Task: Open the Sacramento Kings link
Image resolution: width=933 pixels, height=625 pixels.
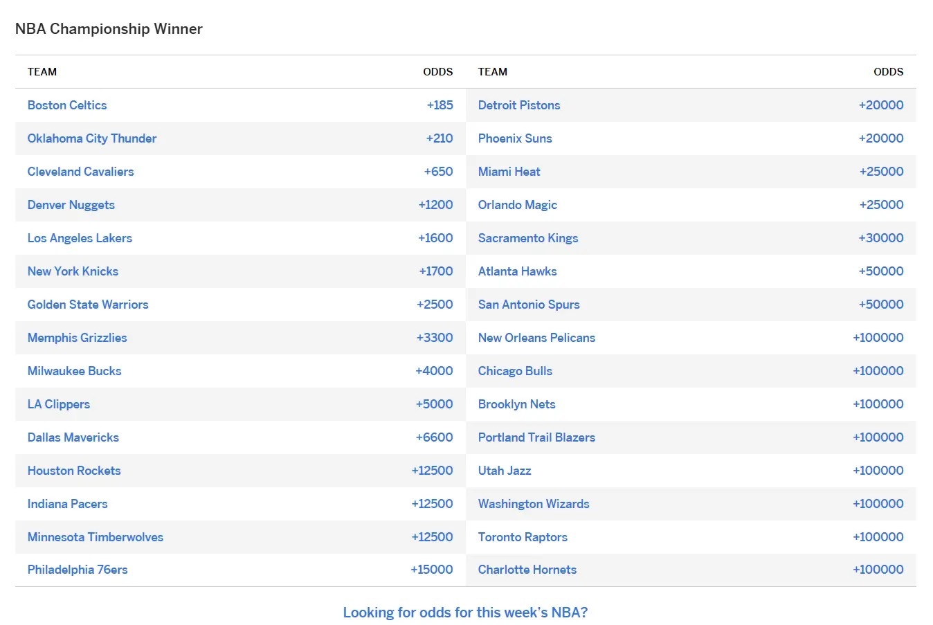Action: [x=528, y=238]
